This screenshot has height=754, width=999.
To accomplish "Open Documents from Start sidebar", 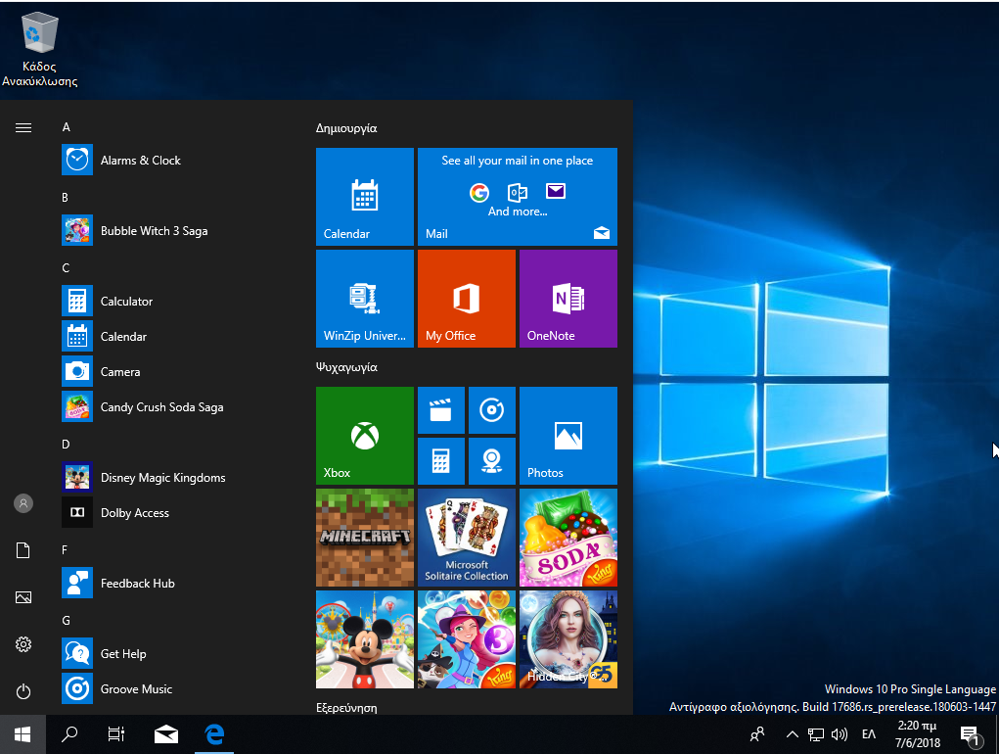I will pos(23,550).
